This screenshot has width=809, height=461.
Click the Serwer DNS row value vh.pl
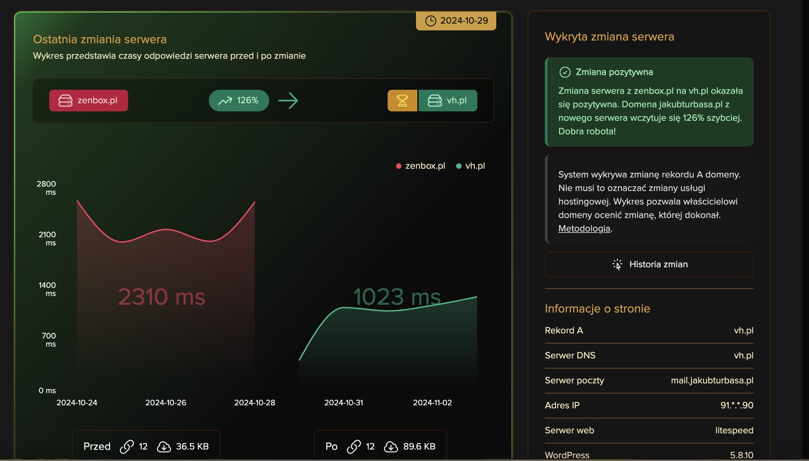[x=743, y=356]
